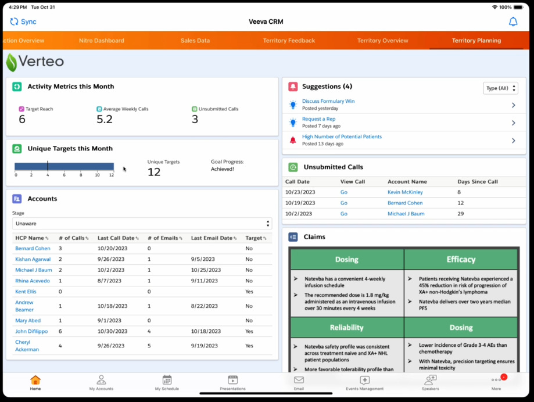Switch to Sales Data tab
The width and height of the screenshot is (534, 402).
click(x=195, y=41)
